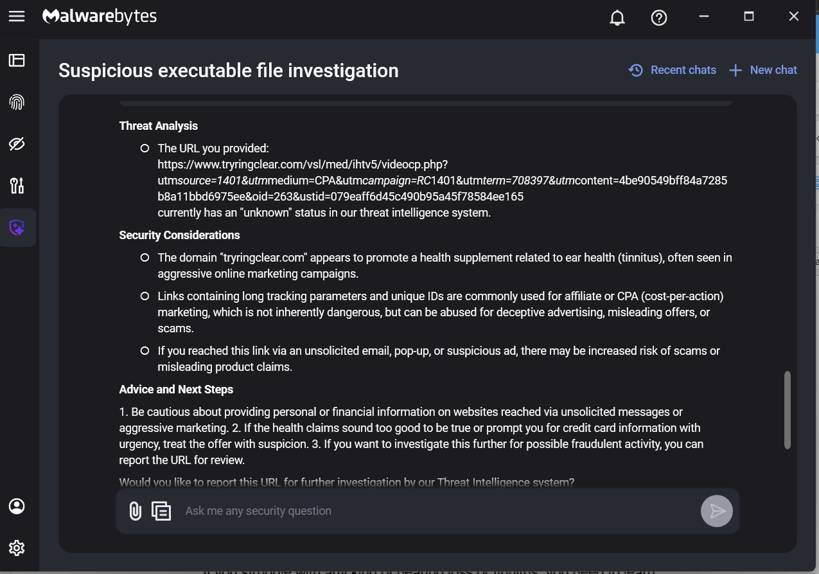Click the New chat plus icon

click(735, 70)
